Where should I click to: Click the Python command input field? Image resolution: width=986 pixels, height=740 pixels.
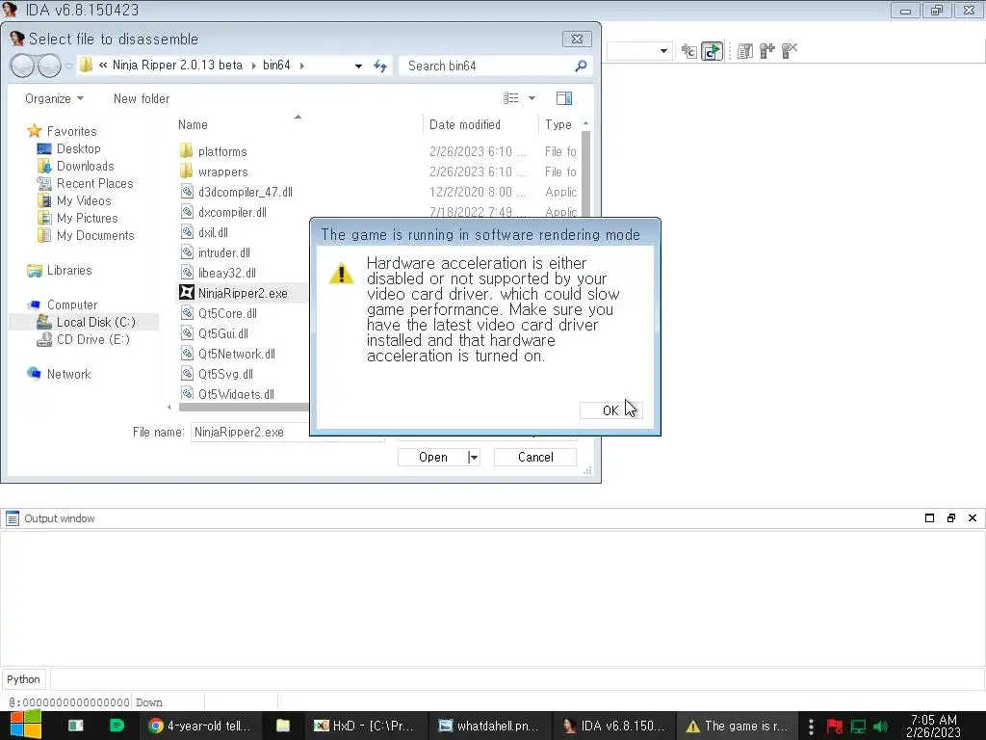point(517,679)
